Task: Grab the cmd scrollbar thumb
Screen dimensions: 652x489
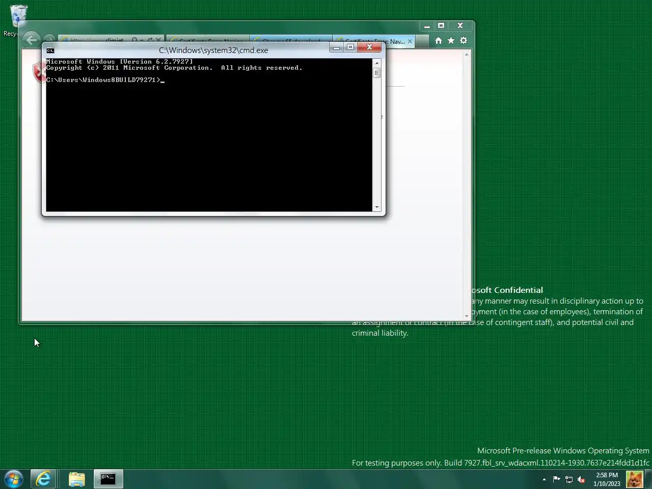Action: tap(377, 73)
